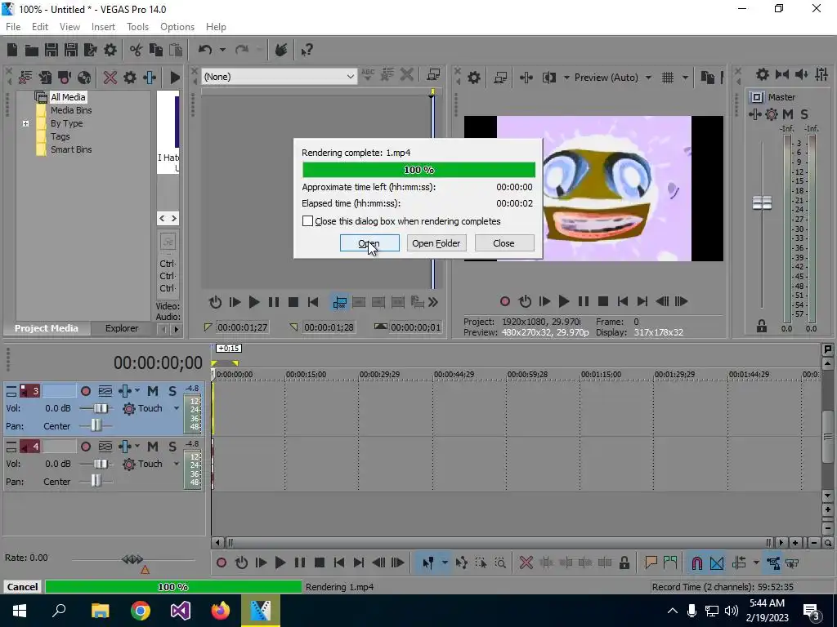
Task: Stop playback in the Video Preview transport
Action: pyautogui.click(x=603, y=302)
